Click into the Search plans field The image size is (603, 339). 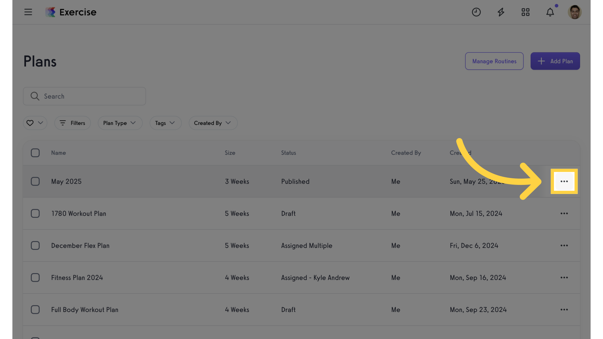tap(84, 96)
